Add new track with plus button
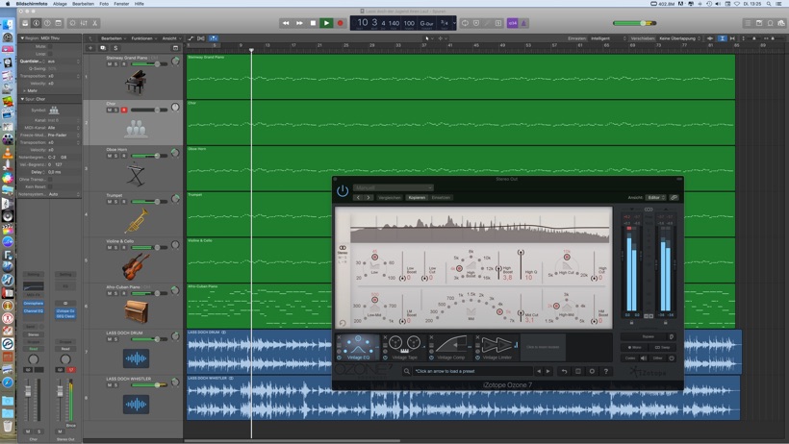The height and width of the screenshot is (444, 789). point(90,48)
